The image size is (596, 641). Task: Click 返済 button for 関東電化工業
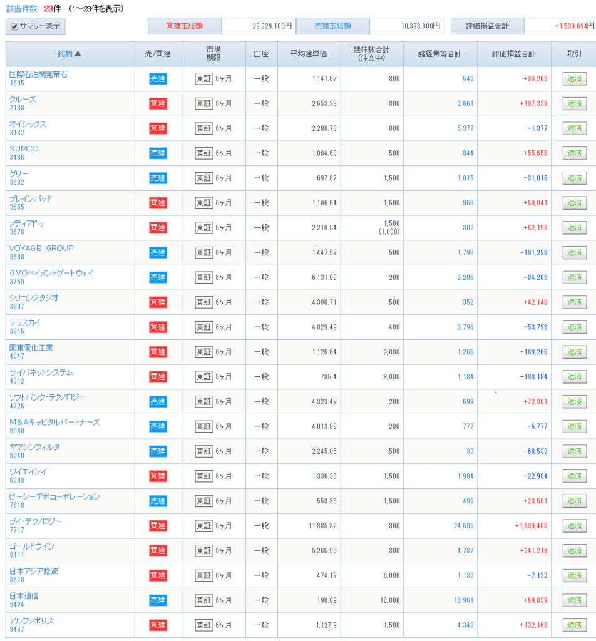(574, 352)
